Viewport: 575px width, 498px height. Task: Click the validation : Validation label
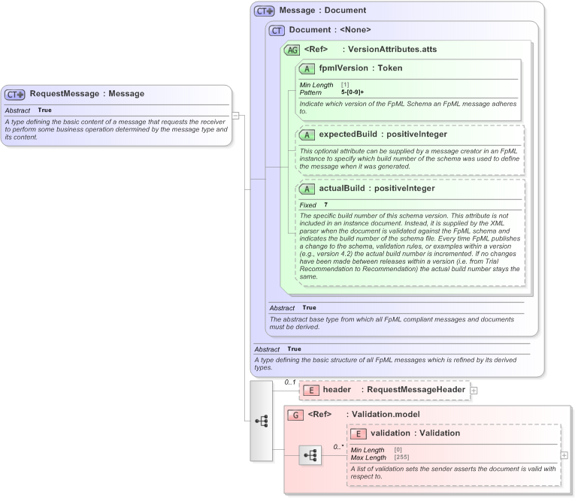tap(415, 433)
